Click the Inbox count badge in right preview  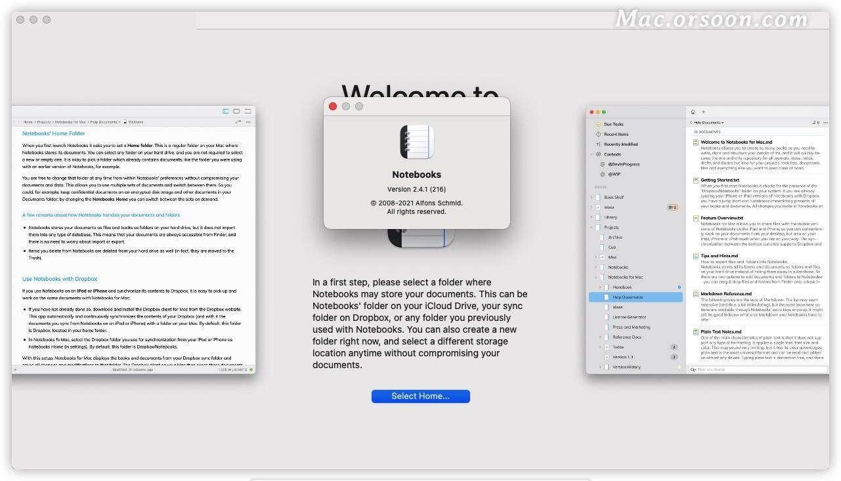point(673,207)
